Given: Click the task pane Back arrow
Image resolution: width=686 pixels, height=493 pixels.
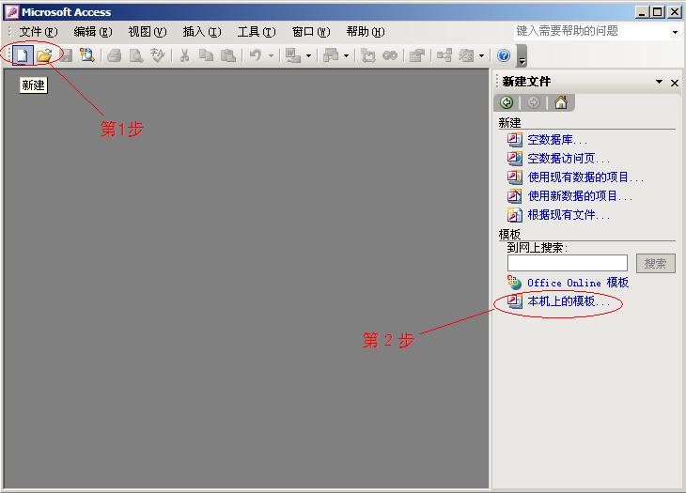Looking at the screenshot, I should (507, 102).
